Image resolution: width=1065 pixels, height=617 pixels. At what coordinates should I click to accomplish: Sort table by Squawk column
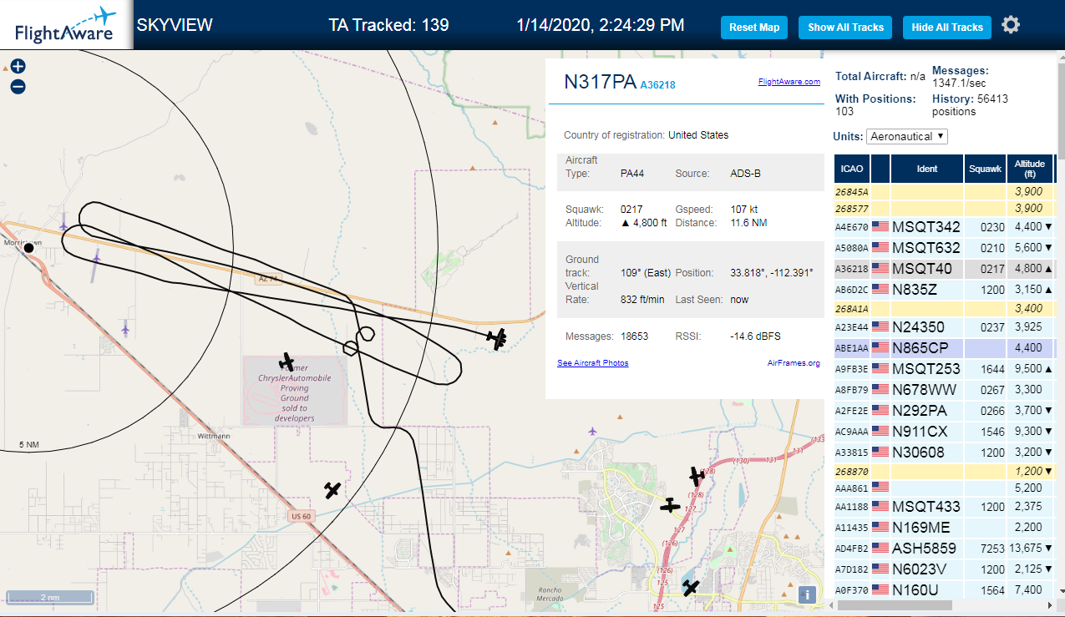coord(985,169)
